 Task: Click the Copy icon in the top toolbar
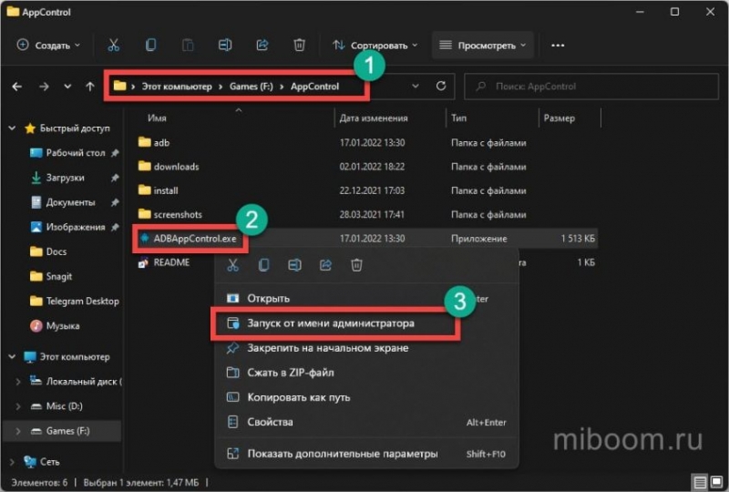pyautogui.click(x=150, y=46)
